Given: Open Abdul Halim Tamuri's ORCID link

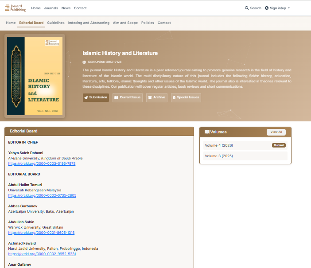Looking at the screenshot, I should [x=42, y=195].
